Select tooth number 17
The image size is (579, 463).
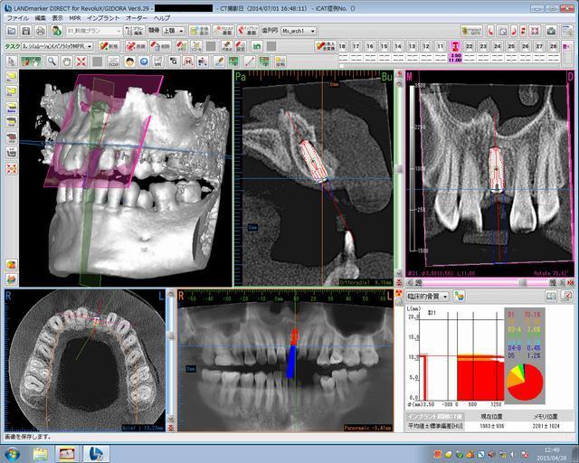coord(356,46)
